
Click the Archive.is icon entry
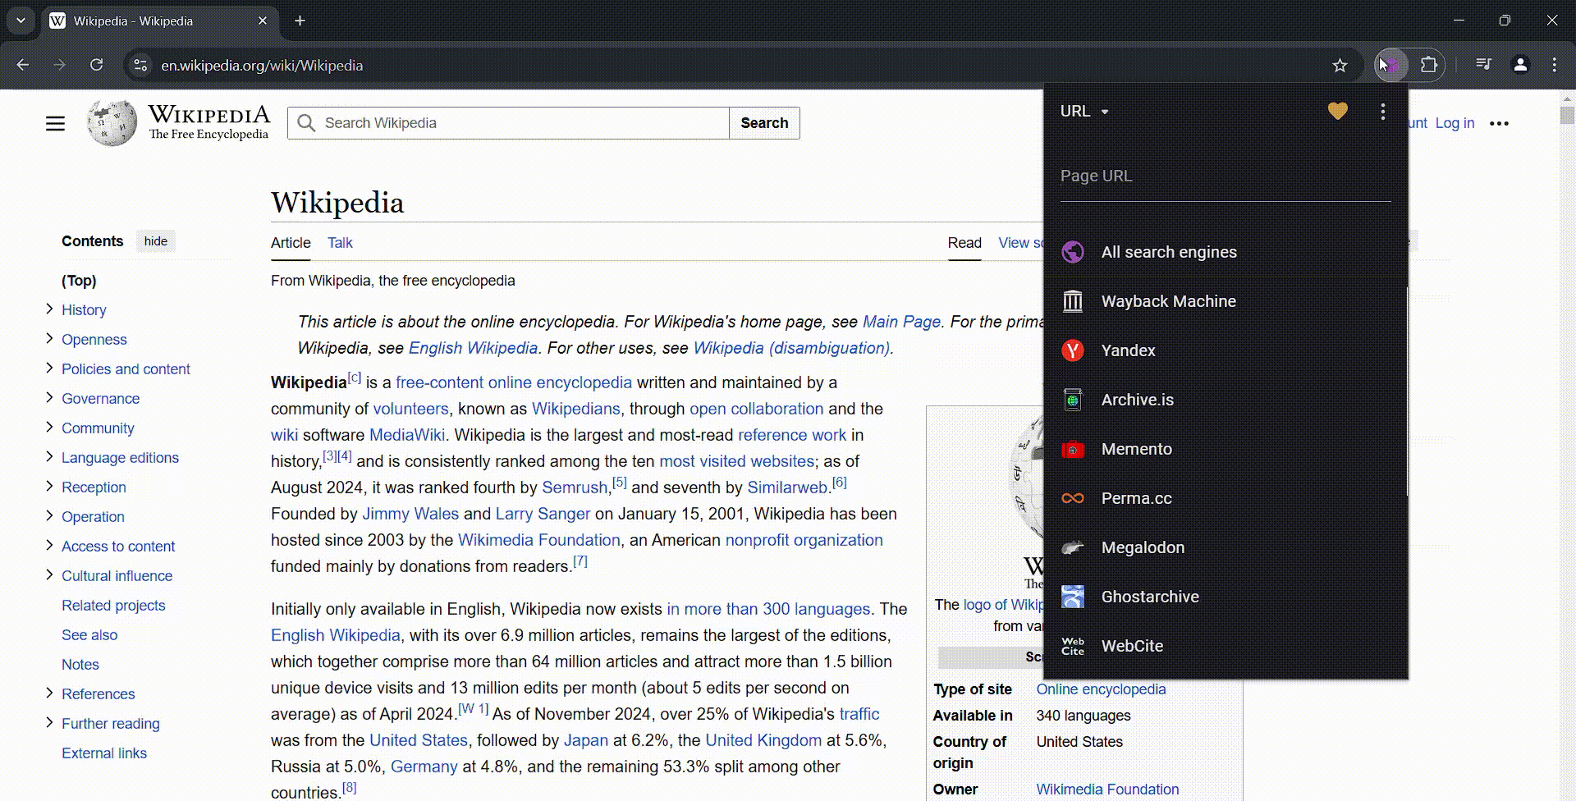click(x=1073, y=400)
